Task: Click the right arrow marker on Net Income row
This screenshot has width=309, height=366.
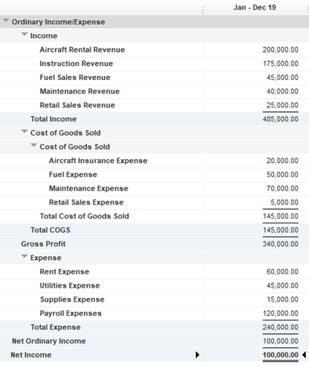Action: click(x=198, y=355)
